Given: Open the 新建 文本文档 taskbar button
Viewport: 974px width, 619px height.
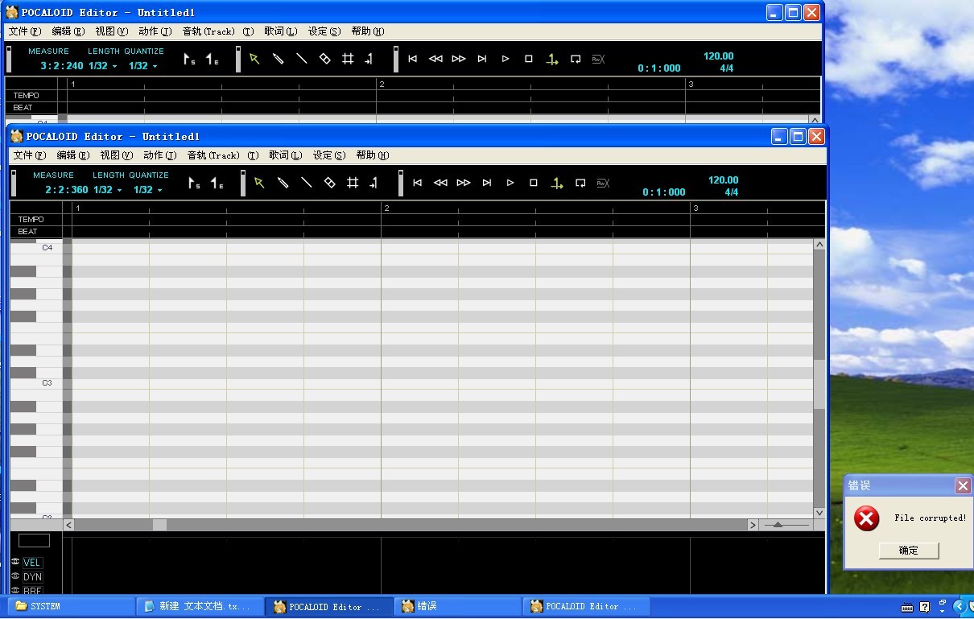Looking at the screenshot, I should (x=200, y=606).
